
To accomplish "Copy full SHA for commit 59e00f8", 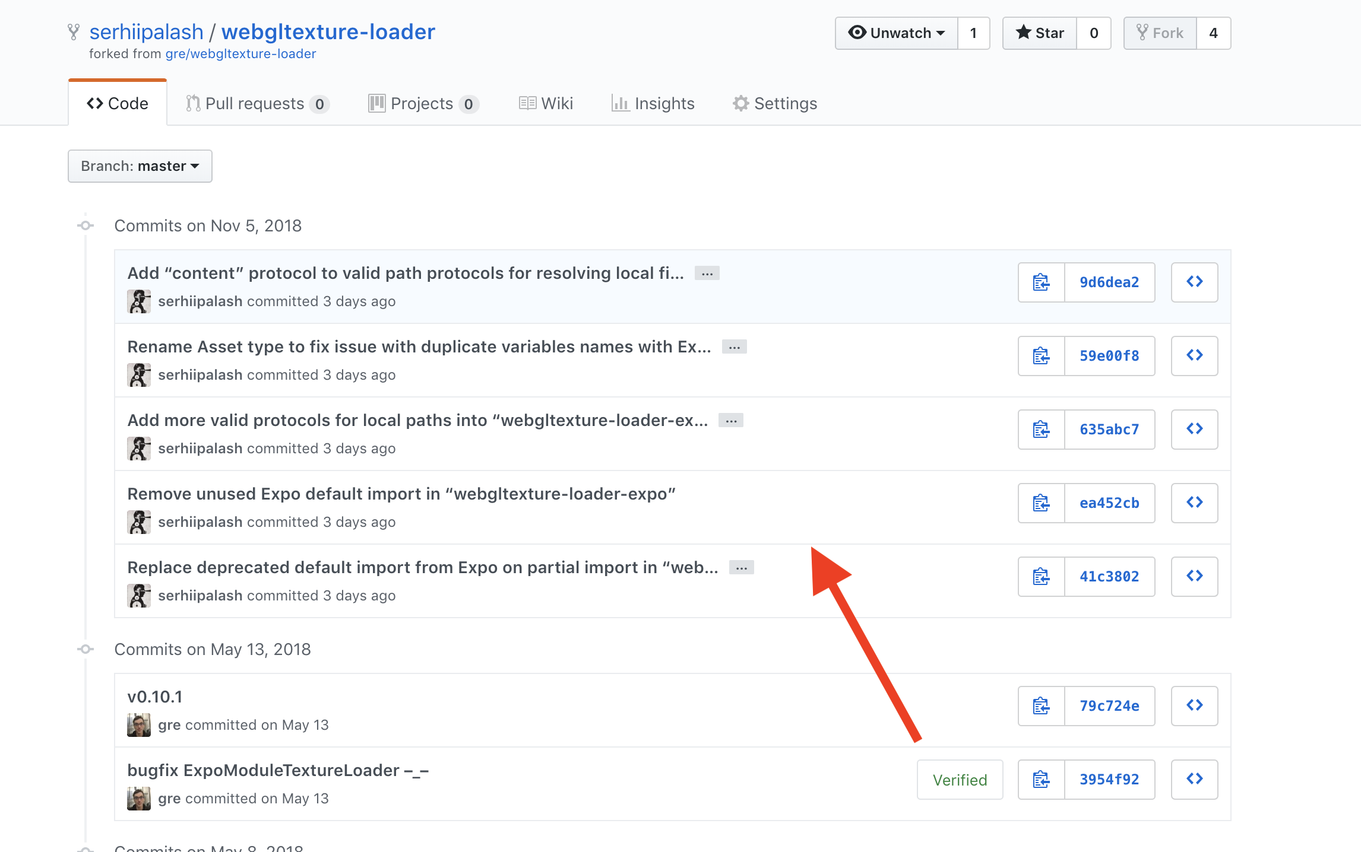I will [1042, 356].
